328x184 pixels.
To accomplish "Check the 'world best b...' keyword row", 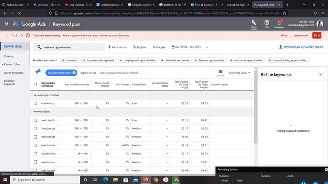I will click(x=35, y=120).
